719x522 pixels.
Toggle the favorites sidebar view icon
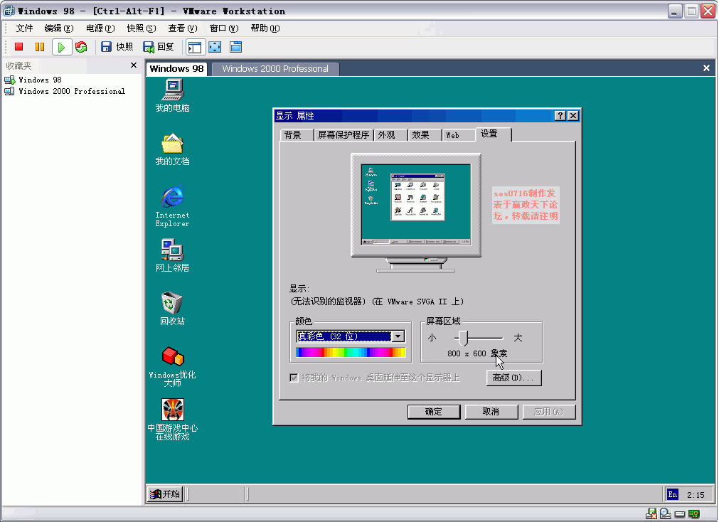pos(194,47)
